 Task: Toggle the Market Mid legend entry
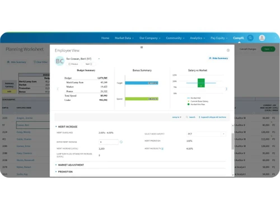194,98
